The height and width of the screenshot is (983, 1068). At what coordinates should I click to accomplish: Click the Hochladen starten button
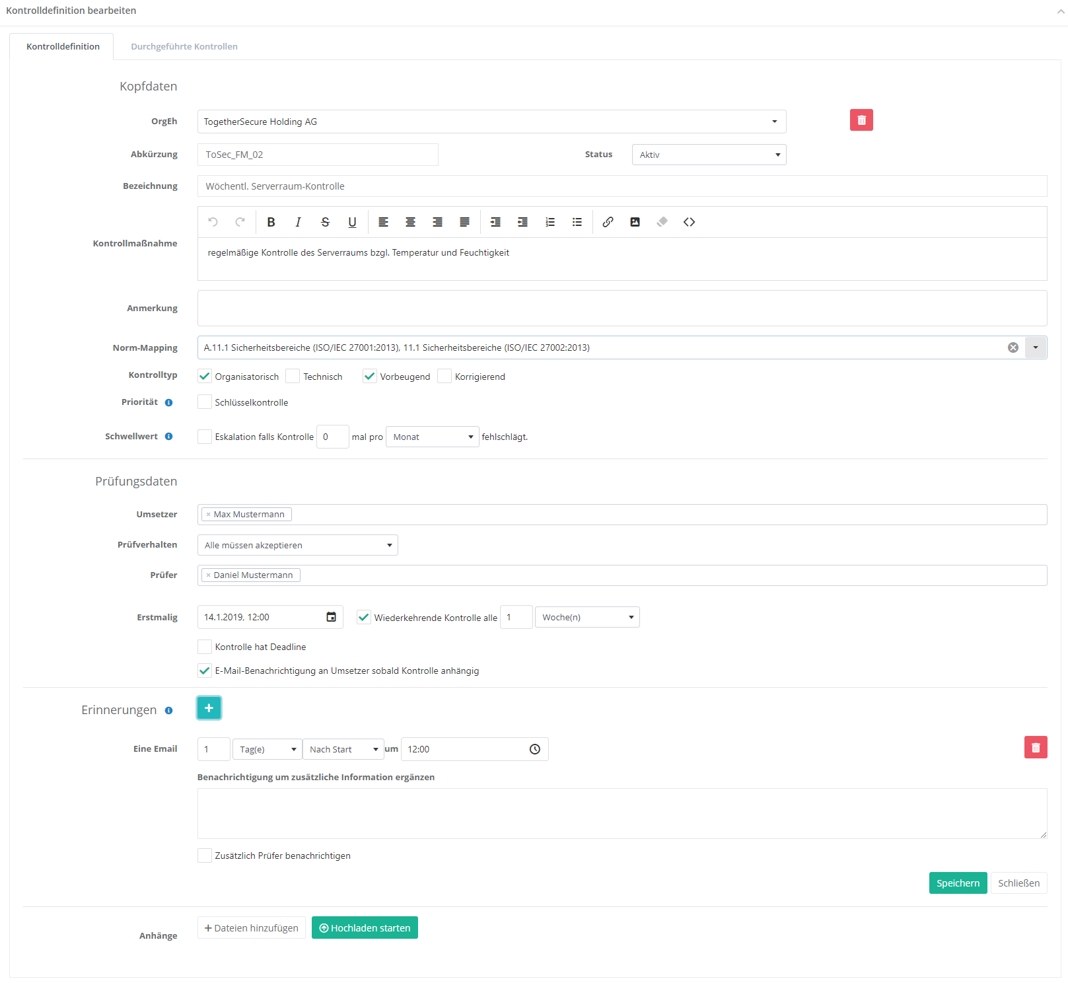point(365,928)
